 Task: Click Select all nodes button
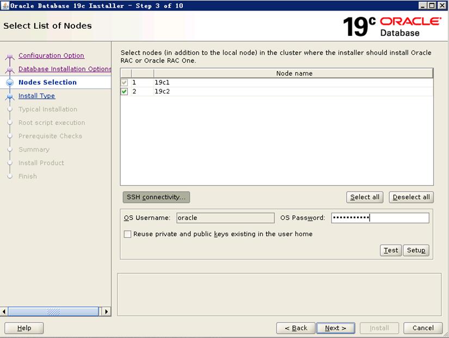click(x=365, y=197)
